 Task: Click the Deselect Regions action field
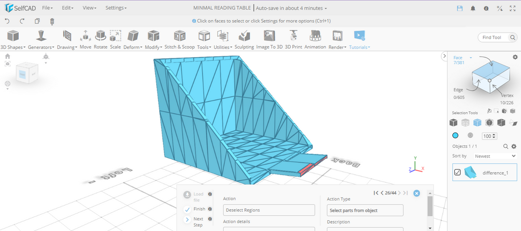pos(269,210)
